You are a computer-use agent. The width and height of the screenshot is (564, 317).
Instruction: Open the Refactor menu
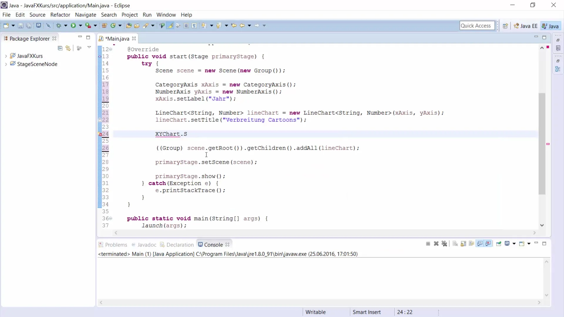click(x=60, y=15)
